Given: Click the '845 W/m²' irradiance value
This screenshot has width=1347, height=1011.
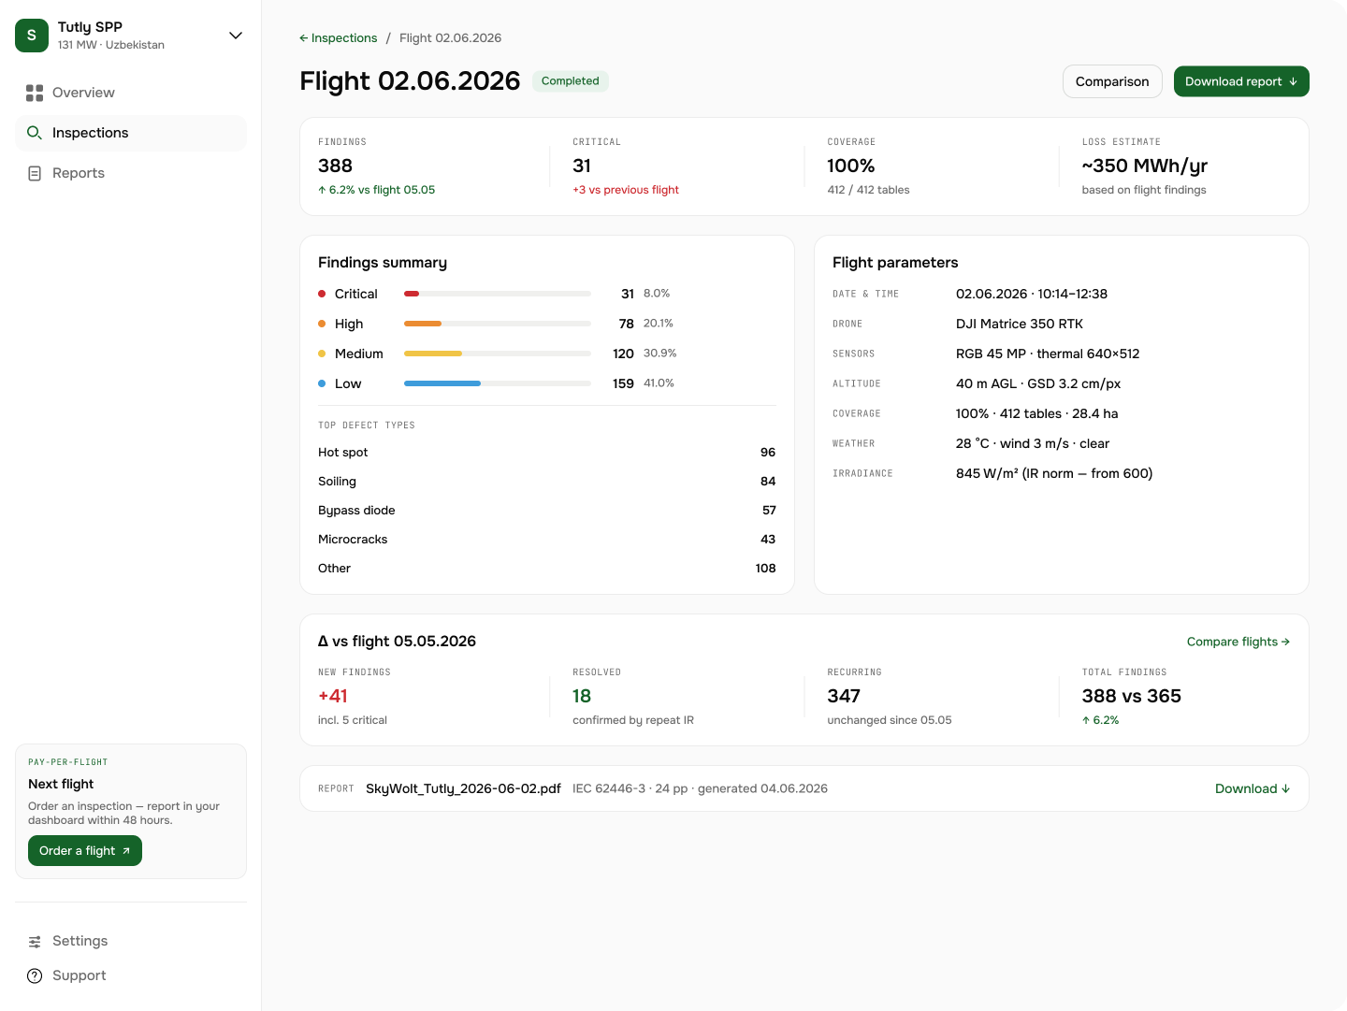Looking at the screenshot, I should pos(987,473).
